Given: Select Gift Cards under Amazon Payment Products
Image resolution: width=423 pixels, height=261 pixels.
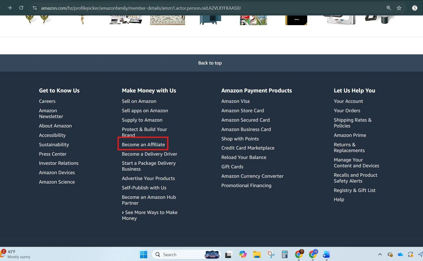Looking at the screenshot, I should click(232, 167).
